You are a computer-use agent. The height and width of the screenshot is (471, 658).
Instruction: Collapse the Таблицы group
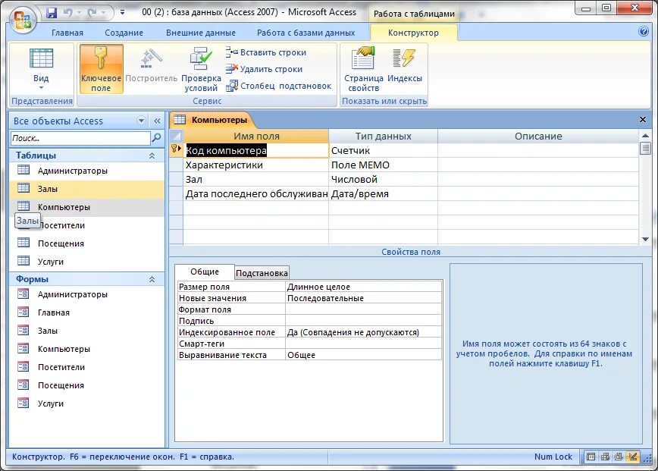[152, 155]
